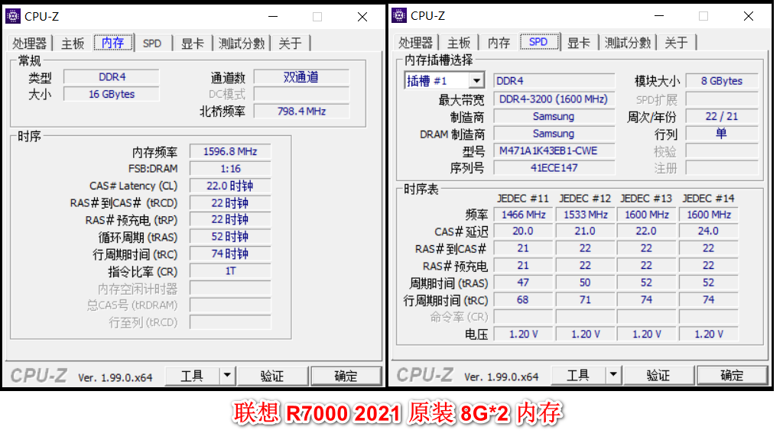Click JEDEC #11 frequency 1466 MHz
This screenshot has height=443, width=783.
(x=523, y=215)
